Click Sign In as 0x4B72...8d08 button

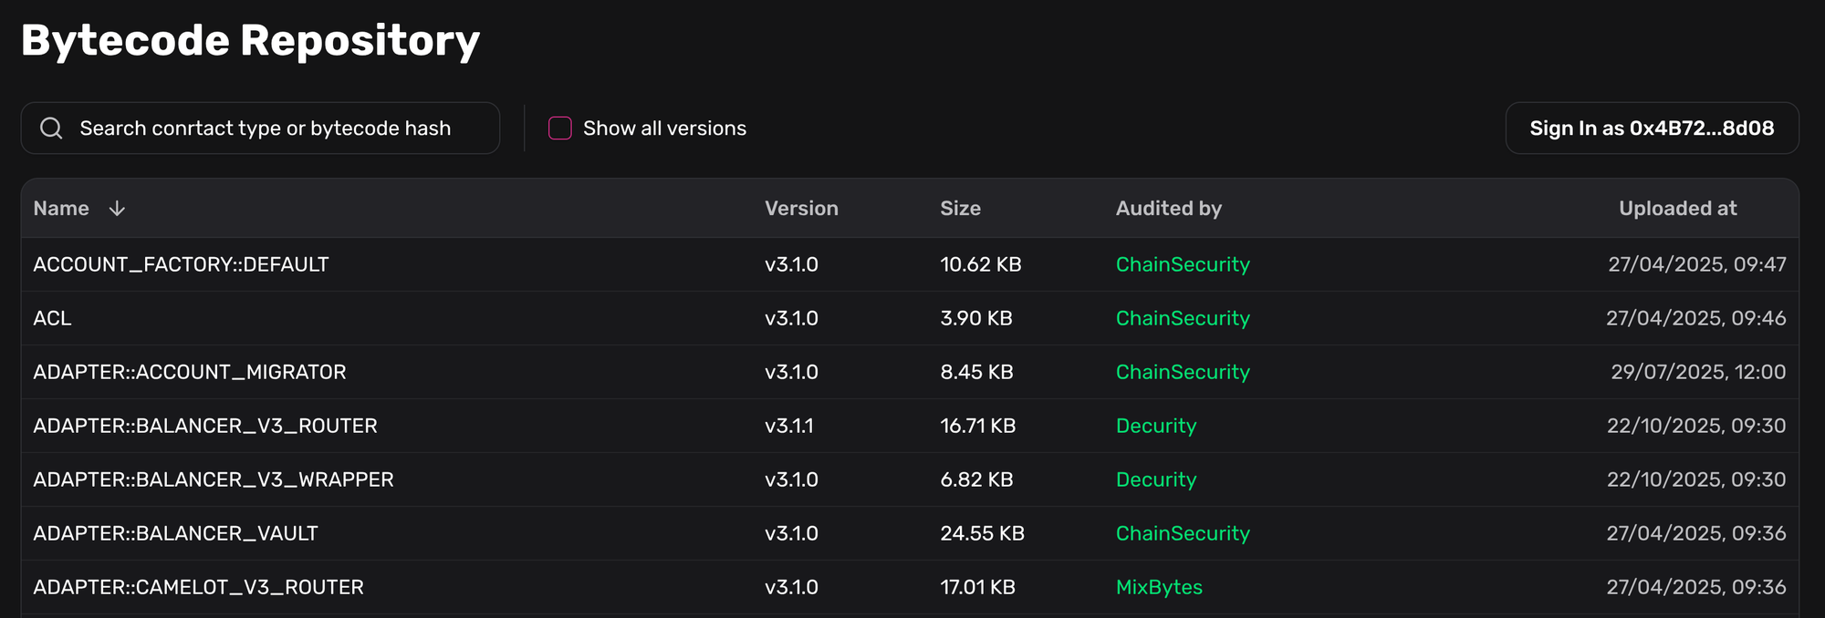point(1651,129)
